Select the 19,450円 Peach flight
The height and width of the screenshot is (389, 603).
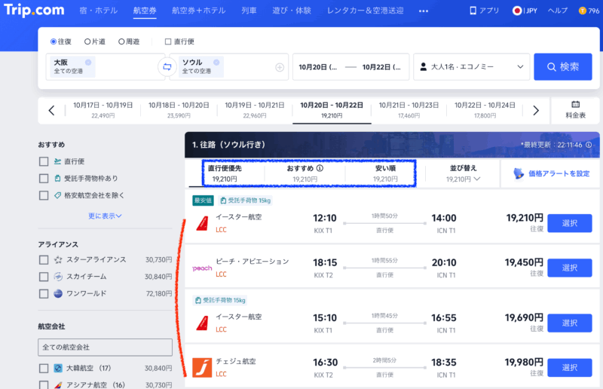click(x=570, y=268)
